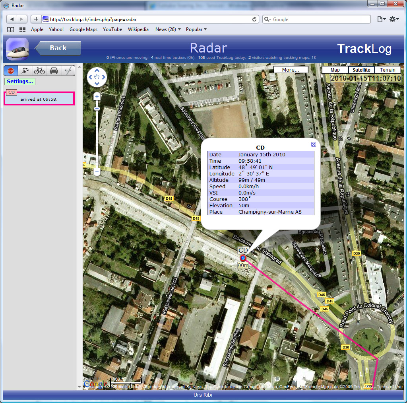The height and width of the screenshot is (403, 407).
Task: Switch to Satellite view
Action: pos(361,70)
